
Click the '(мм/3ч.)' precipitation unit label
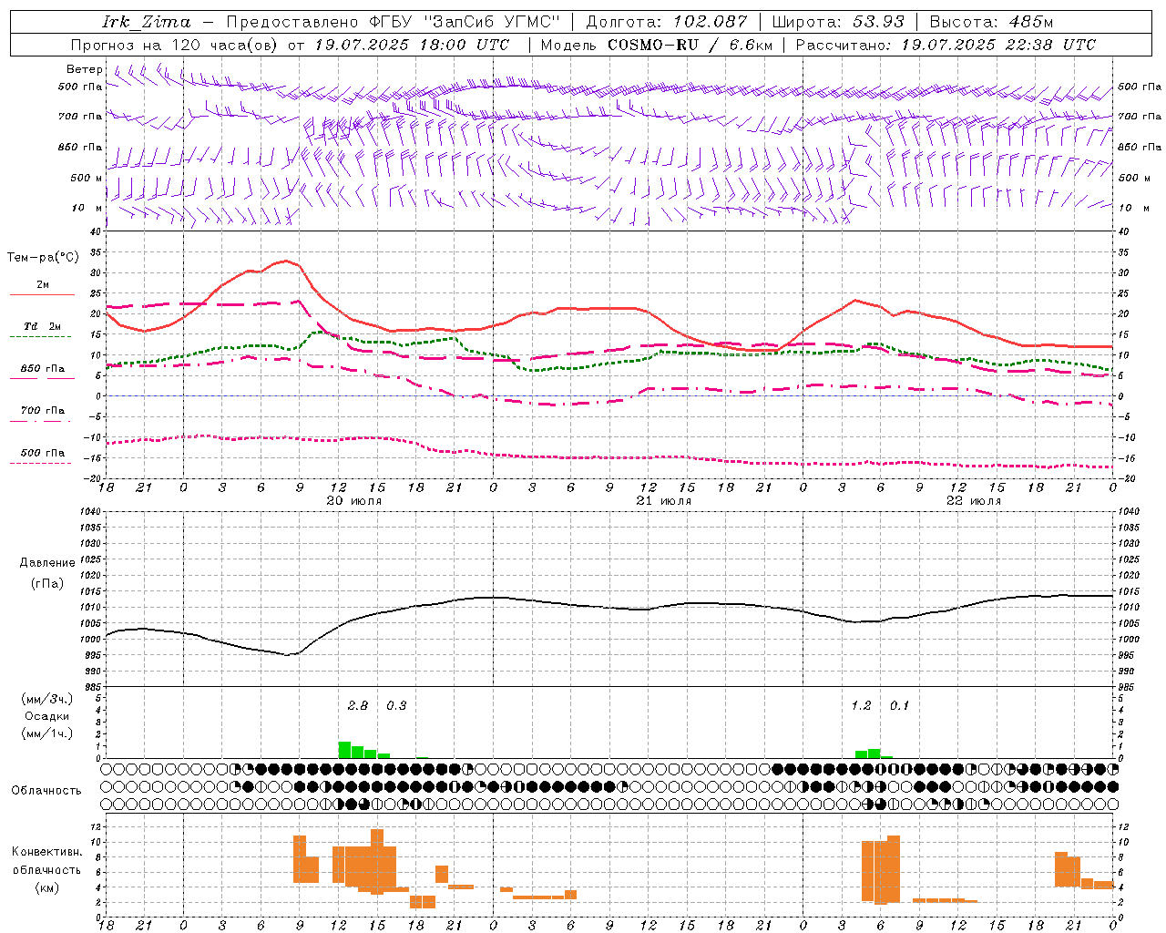pyautogui.click(x=46, y=699)
